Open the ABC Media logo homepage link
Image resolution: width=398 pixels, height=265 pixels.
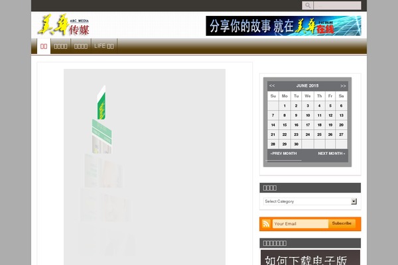pos(64,25)
